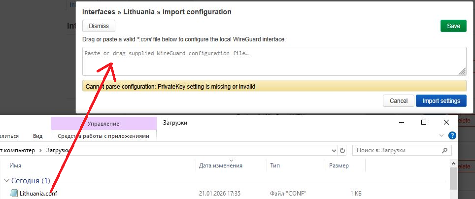Image resolution: width=475 pixels, height=199 pixels.
Task: Click the Загрузки breadcrumb in address bar
Action: tap(58, 150)
